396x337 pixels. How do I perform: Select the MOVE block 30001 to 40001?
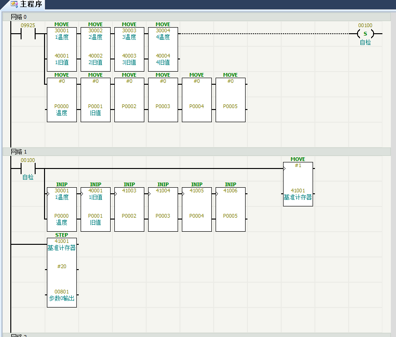pyautogui.click(x=61, y=49)
